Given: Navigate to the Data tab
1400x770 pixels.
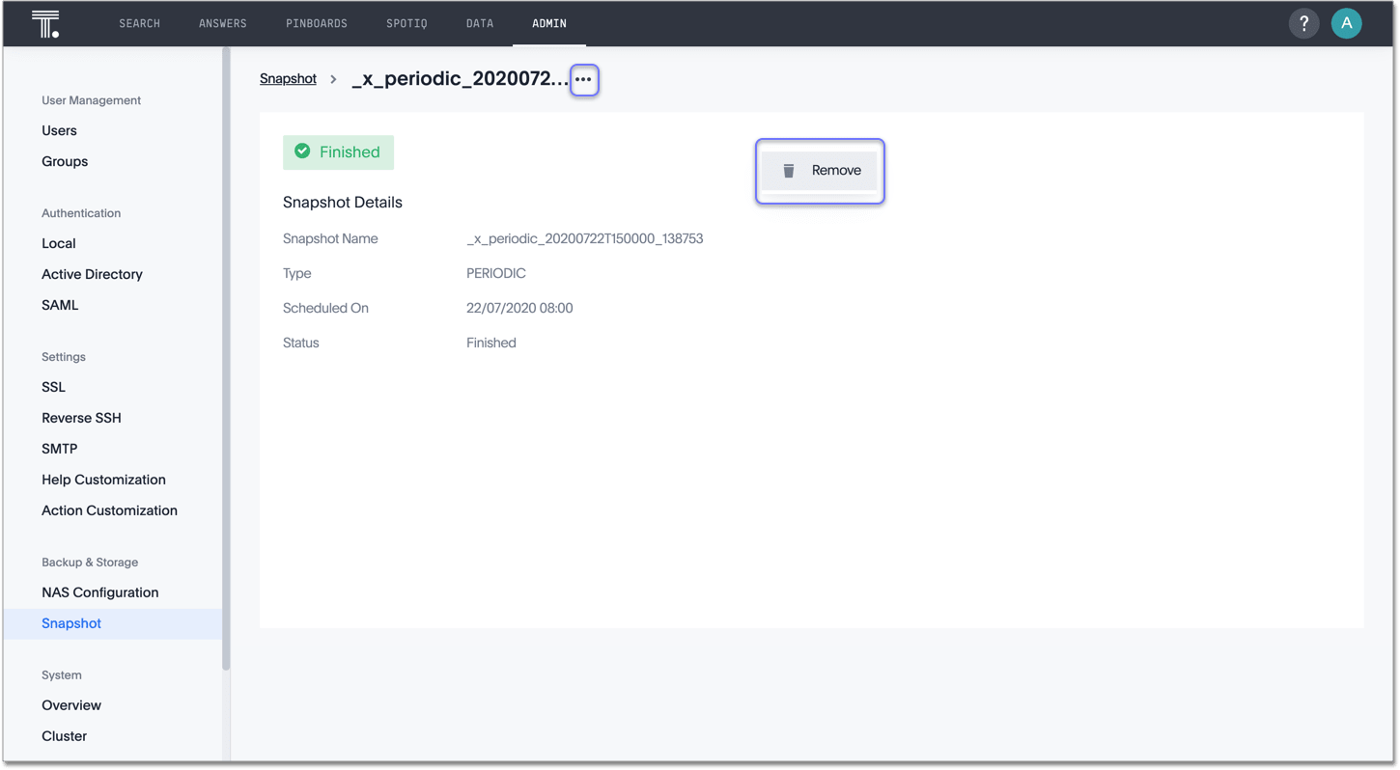Looking at the screenshot, I should click(x=480, y=23).
